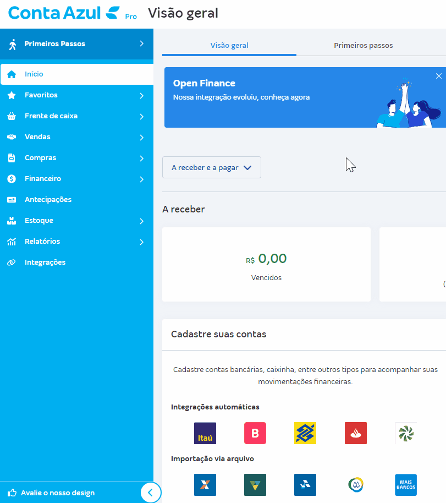Viewport: 446px width, 503px height.
Task: Select the blue Banrisul-style import icon
Action: point(305,485)
